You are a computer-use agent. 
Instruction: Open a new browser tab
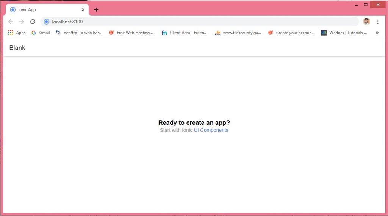tap(96, 9)
